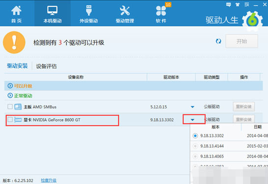Click the 驱动版本 column header
Screen dimensions: 268x184
171,77
